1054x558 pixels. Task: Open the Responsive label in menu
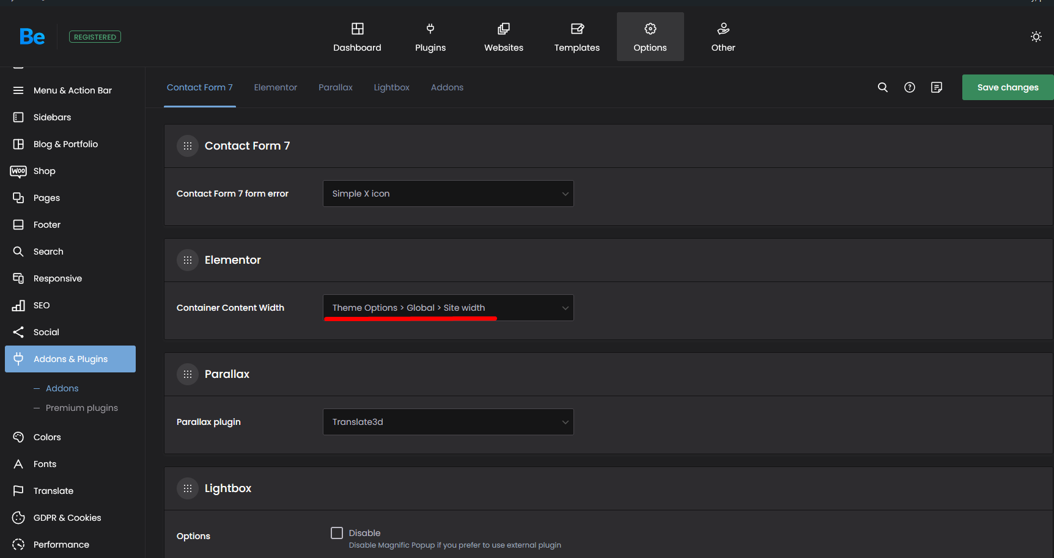[x=57, y=278]
